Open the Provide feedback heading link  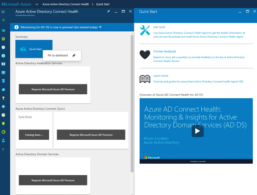click(164, 51)
